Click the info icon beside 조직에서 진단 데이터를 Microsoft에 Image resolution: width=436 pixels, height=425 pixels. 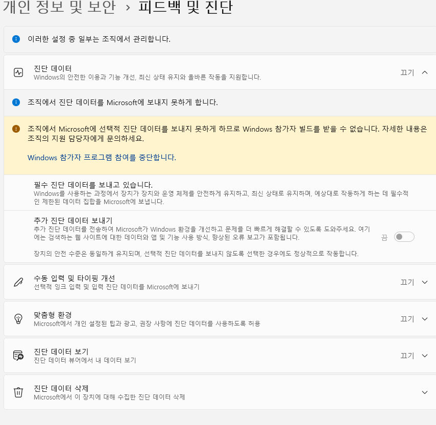(16, 102)
